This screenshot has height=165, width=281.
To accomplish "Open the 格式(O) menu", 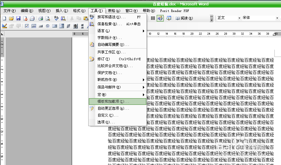I will [79, 11].
